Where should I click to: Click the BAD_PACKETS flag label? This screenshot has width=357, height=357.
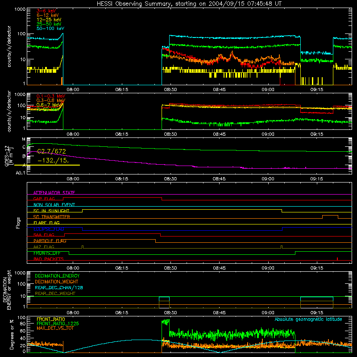click(49, 259)
